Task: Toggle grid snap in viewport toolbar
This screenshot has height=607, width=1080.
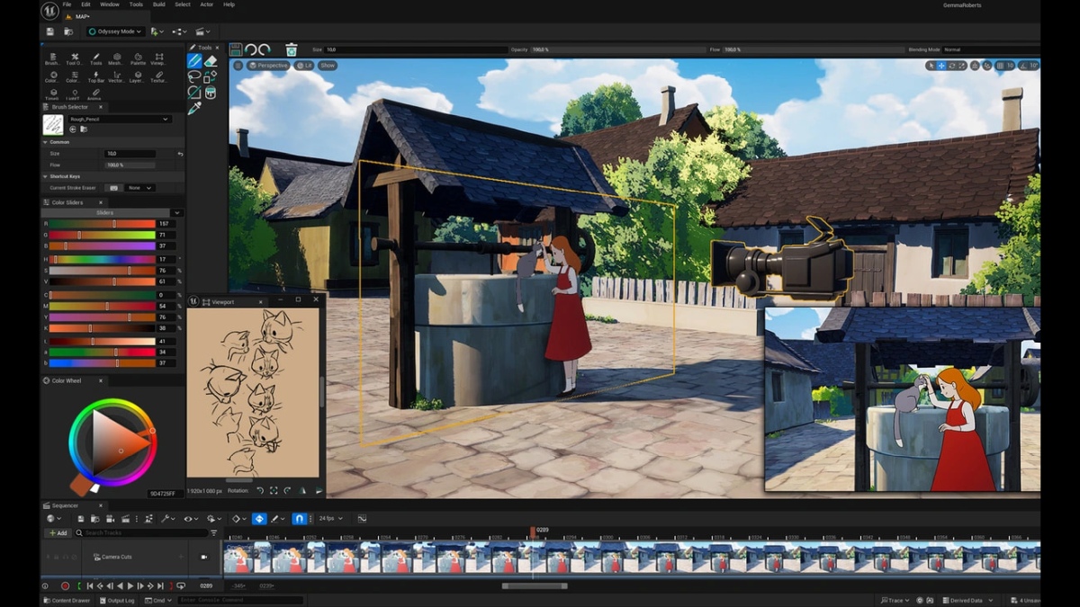Action: click(1000, 66)
